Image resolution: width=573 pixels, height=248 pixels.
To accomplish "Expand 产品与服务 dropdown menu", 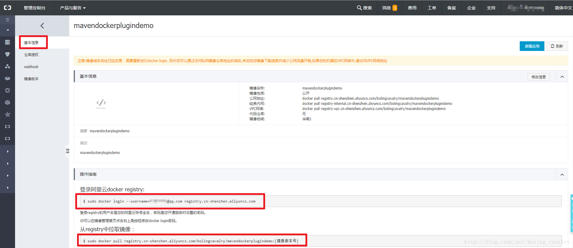I will tap(73, 8).
